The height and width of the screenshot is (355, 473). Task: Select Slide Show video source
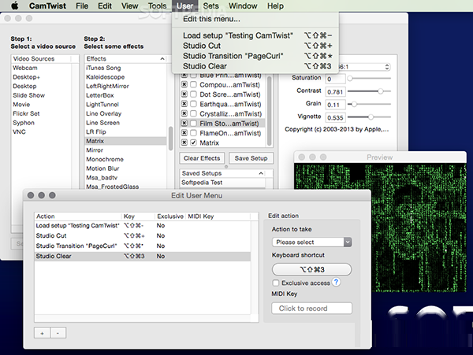tap(42, 95)
